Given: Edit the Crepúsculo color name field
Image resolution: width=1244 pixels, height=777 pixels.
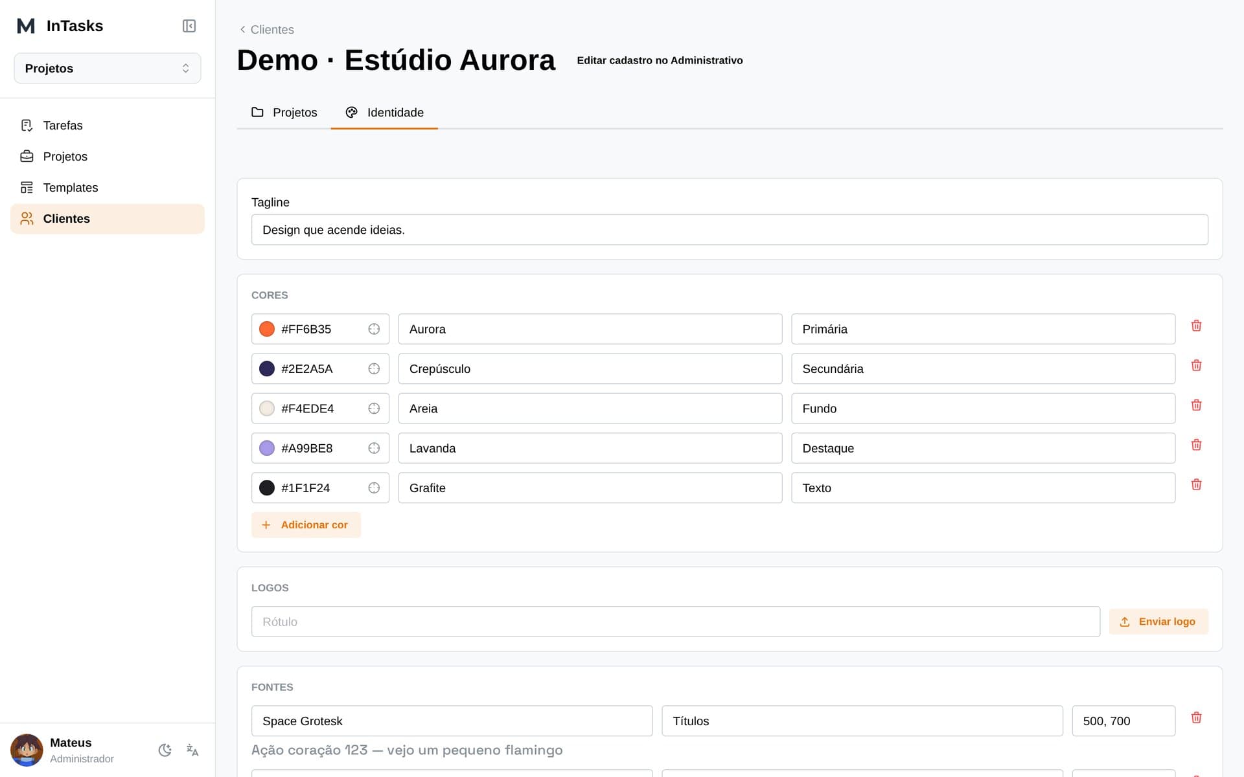Looking at the screenshot, I should tap(590, 368).
